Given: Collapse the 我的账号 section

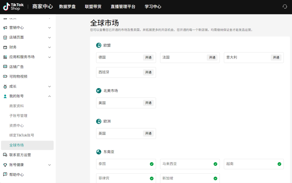Looking at the screenshot, I should (49, 96).
